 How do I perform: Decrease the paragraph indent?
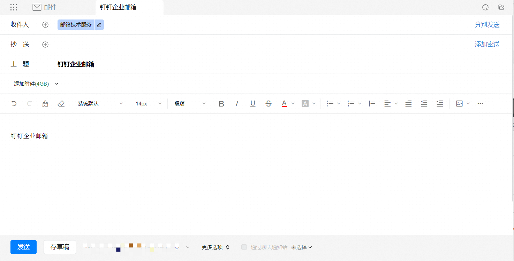pyautogui.click(x=424, y=103)
